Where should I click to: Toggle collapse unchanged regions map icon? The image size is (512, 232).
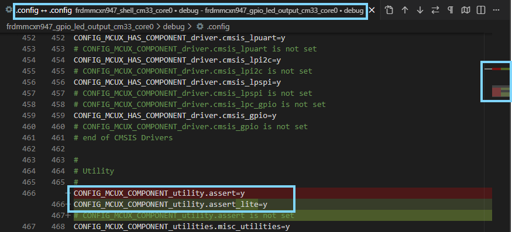click(465, 10)
